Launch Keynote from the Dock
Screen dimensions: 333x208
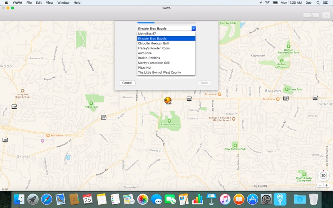(x=211, y=199)
